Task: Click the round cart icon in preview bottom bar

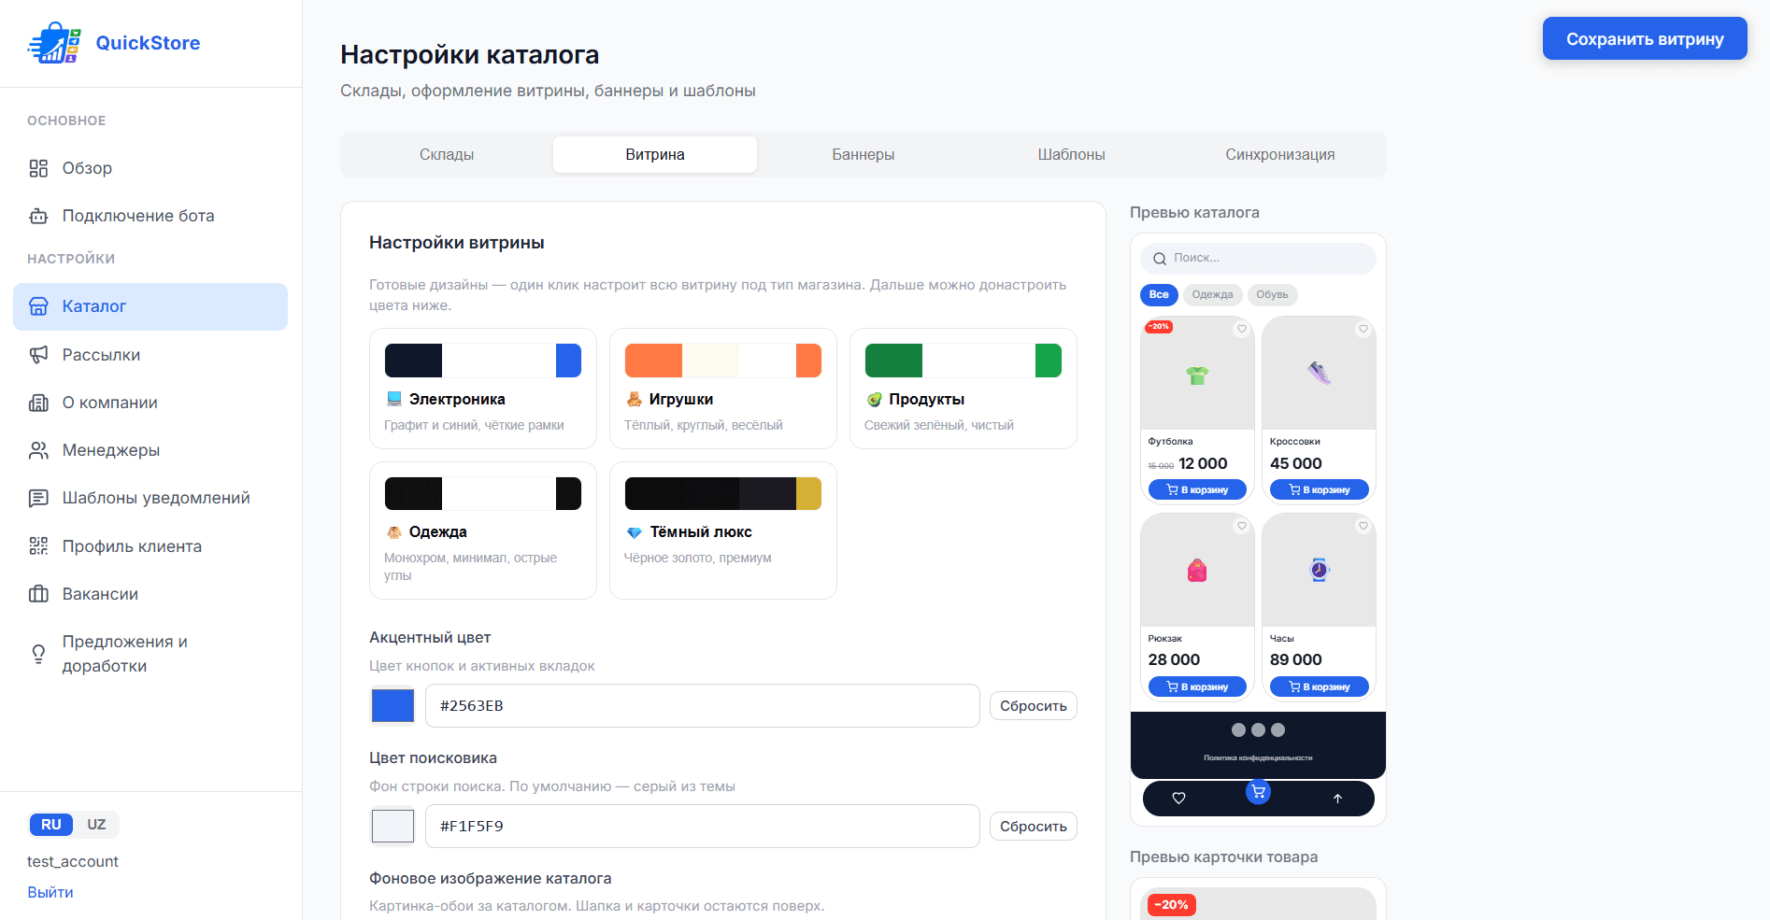Action: [1259, 792]
